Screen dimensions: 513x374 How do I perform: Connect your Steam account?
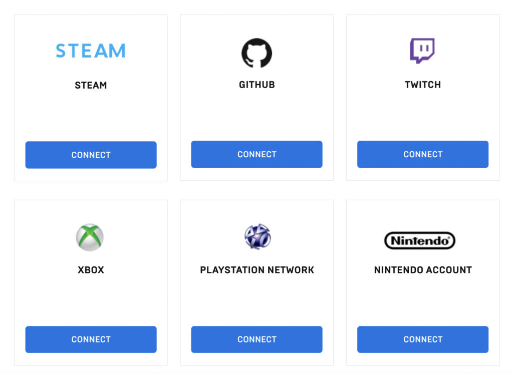[91, 155]
